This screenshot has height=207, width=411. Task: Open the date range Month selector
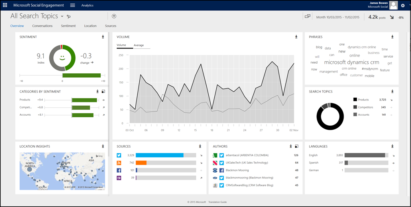pos(338,17)
